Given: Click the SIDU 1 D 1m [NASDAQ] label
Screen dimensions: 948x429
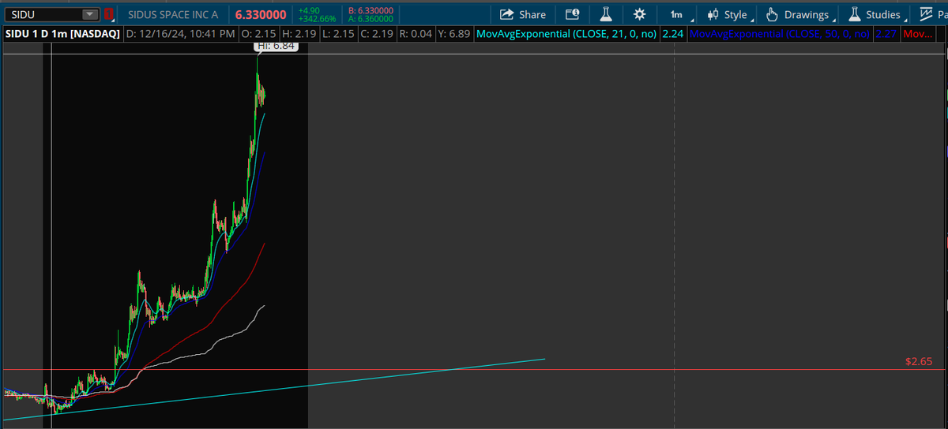Looking at the screenshot, I should coord(62,34).
